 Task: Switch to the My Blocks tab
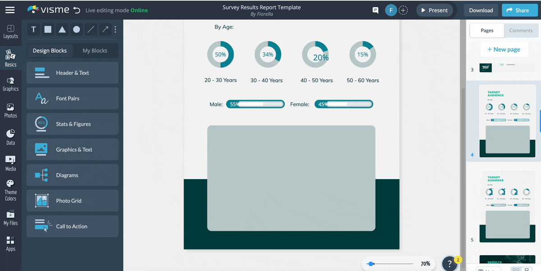[x=95, y=50]
